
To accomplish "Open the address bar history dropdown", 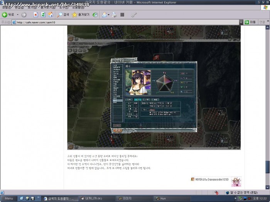I will tap(241, 22).
